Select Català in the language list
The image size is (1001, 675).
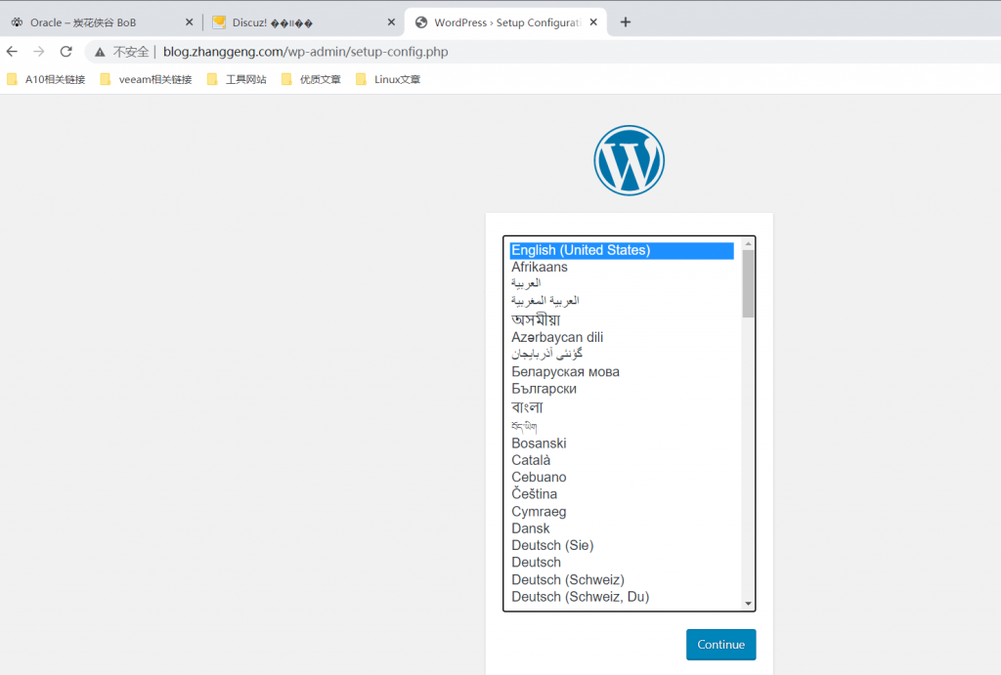[x=622, y=460]
